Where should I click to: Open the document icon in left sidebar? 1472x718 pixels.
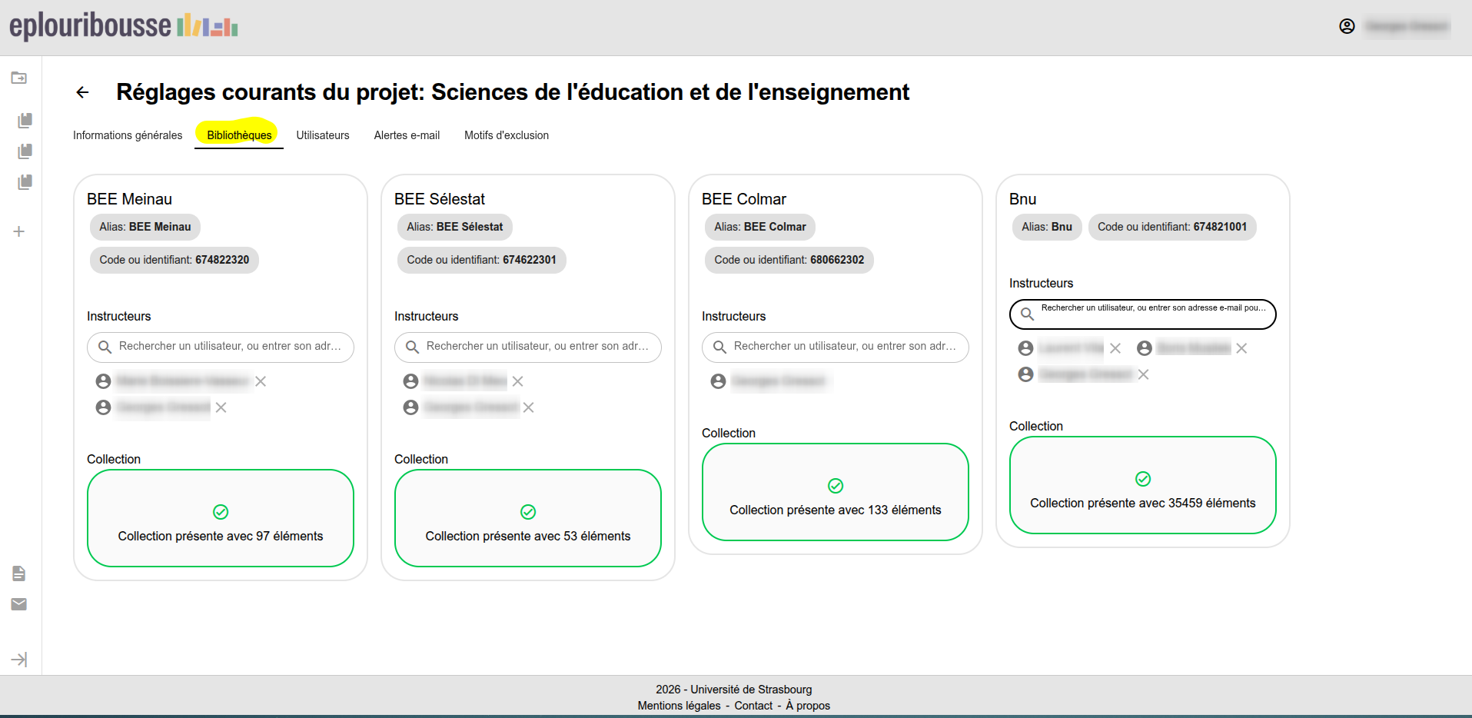pos(19,573)
